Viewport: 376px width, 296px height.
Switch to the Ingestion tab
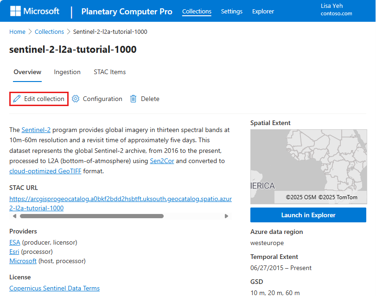point(67,72)
